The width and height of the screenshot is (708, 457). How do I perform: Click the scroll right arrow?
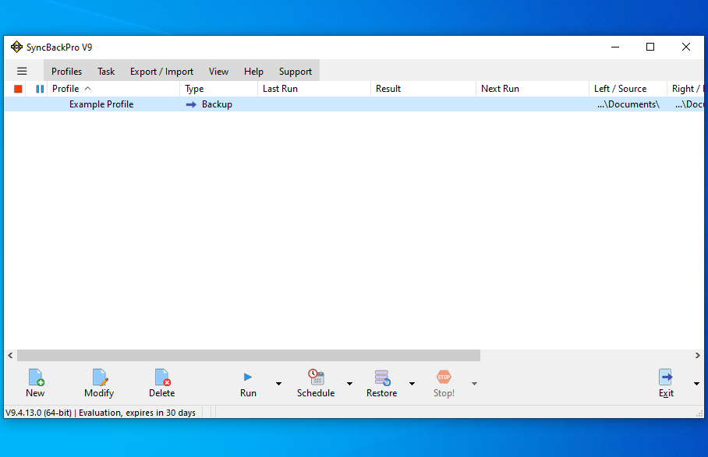(698, 356)
